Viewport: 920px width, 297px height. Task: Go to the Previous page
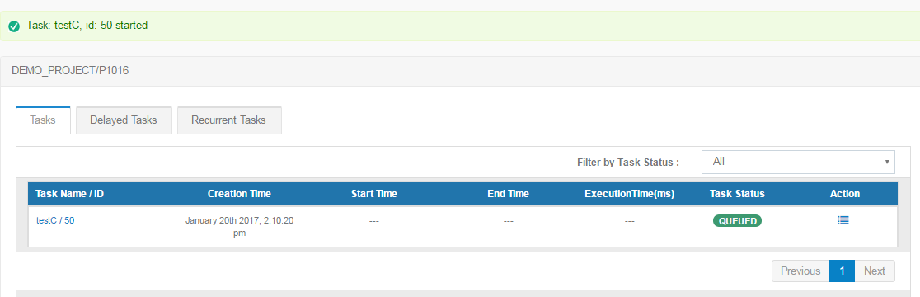coord(800,271)
